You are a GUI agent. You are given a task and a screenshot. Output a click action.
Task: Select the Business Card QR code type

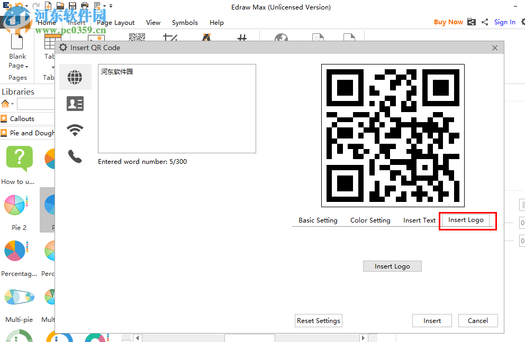(75, 104)
